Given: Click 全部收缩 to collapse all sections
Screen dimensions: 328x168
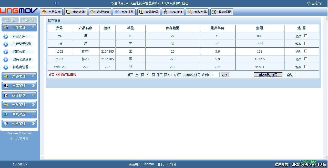Looking at the screenshot, I should tap(28, 20).
